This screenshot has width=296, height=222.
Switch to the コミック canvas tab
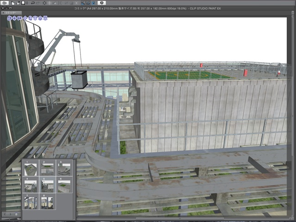click(x=11, y=13)
